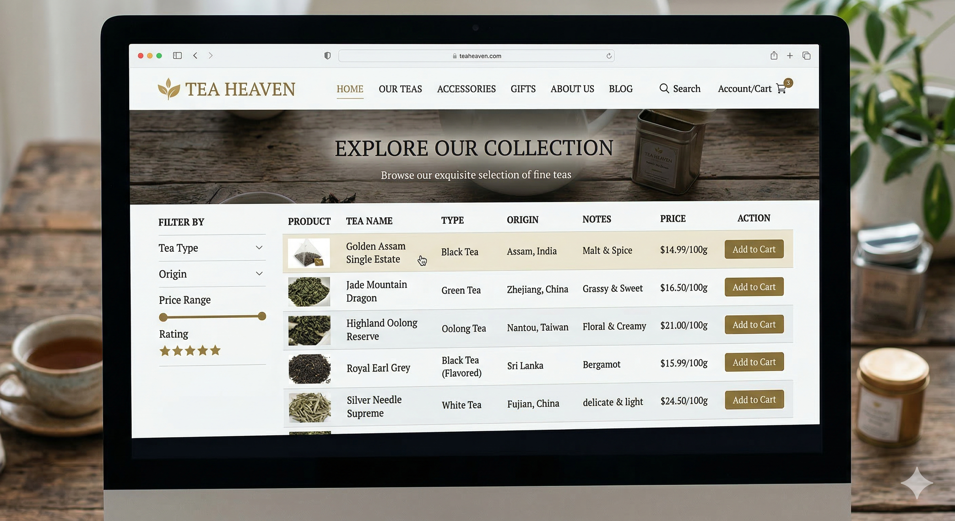Click the back navigation arrow

tap(195, 55)
